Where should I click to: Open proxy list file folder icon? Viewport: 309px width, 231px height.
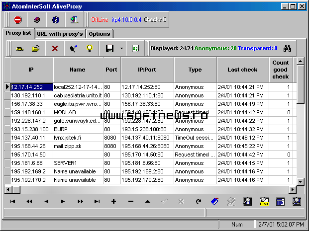click(36, 48)
